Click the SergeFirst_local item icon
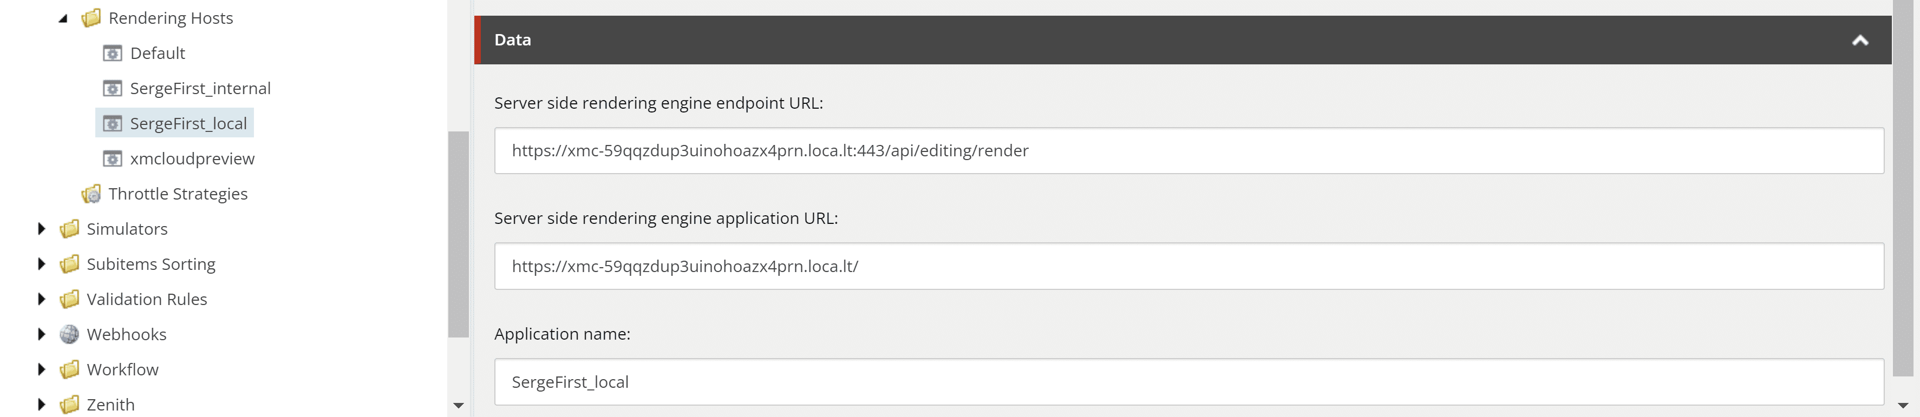Viewport: 1920px width, 417px height. coord(113,124)
